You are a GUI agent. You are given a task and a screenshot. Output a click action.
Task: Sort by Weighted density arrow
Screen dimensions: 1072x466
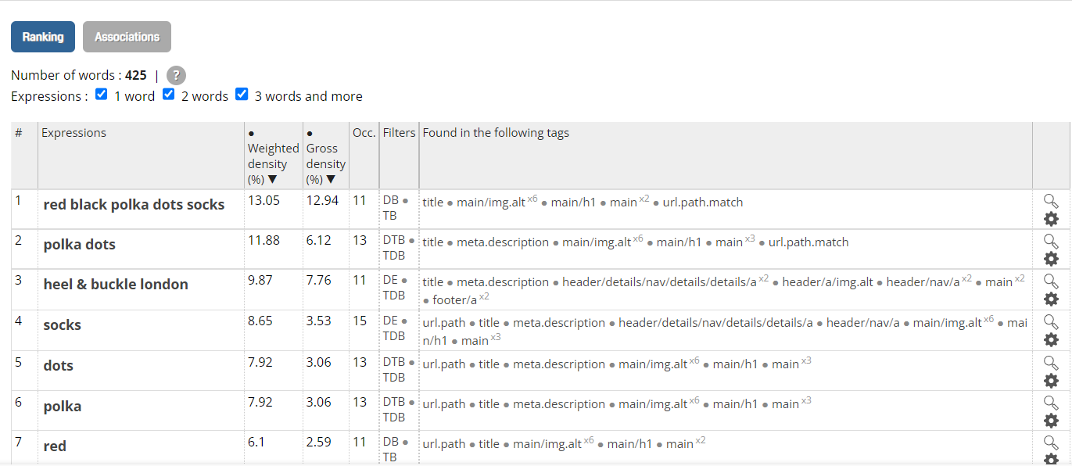click(272, 180)
